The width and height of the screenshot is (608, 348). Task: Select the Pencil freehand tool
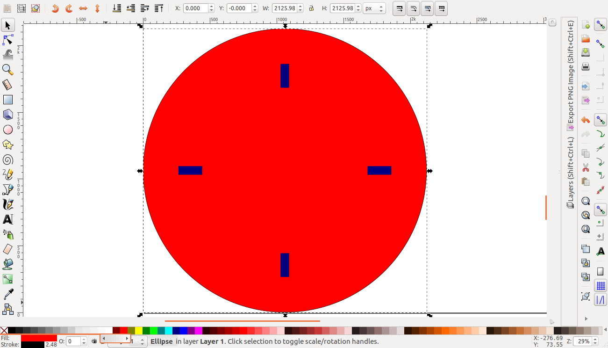8,174
